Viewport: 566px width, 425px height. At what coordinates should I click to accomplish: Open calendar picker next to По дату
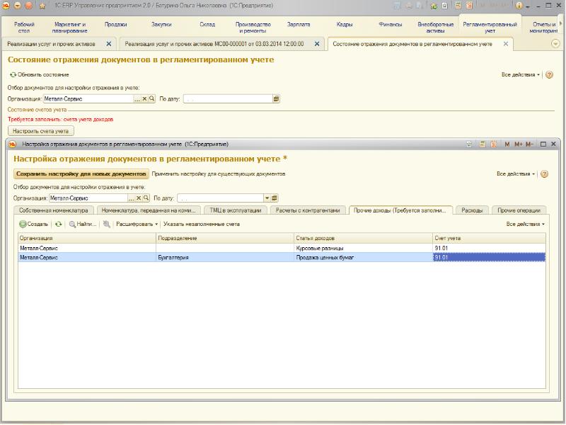click(276, 99)
